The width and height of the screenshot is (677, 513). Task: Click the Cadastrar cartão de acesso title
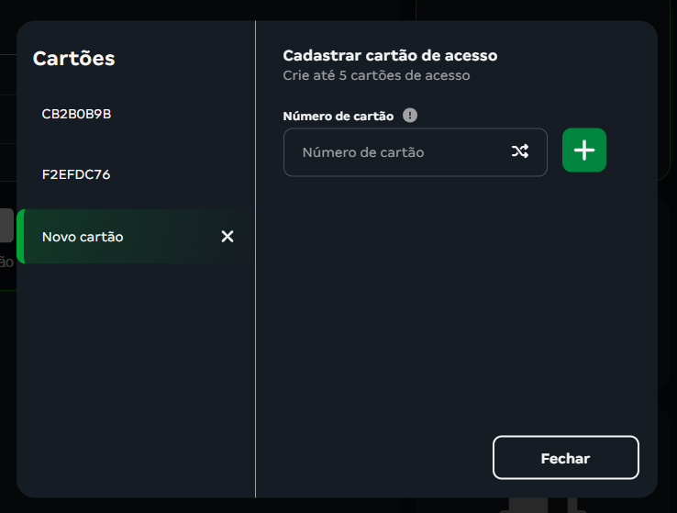[390, 55]
